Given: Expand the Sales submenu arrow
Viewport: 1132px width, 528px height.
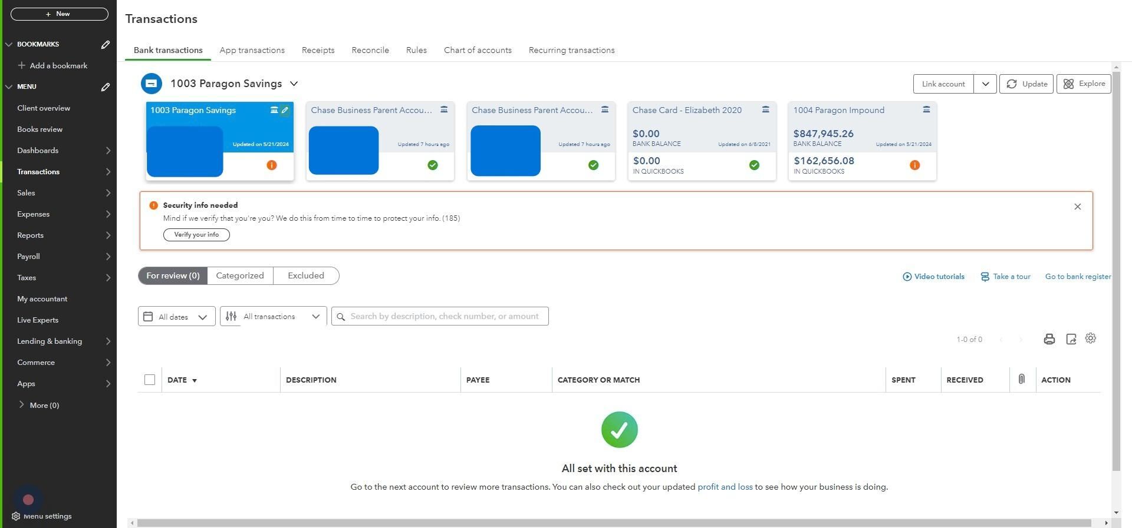Looking at the screenshot, I should [x=108, y=193].
